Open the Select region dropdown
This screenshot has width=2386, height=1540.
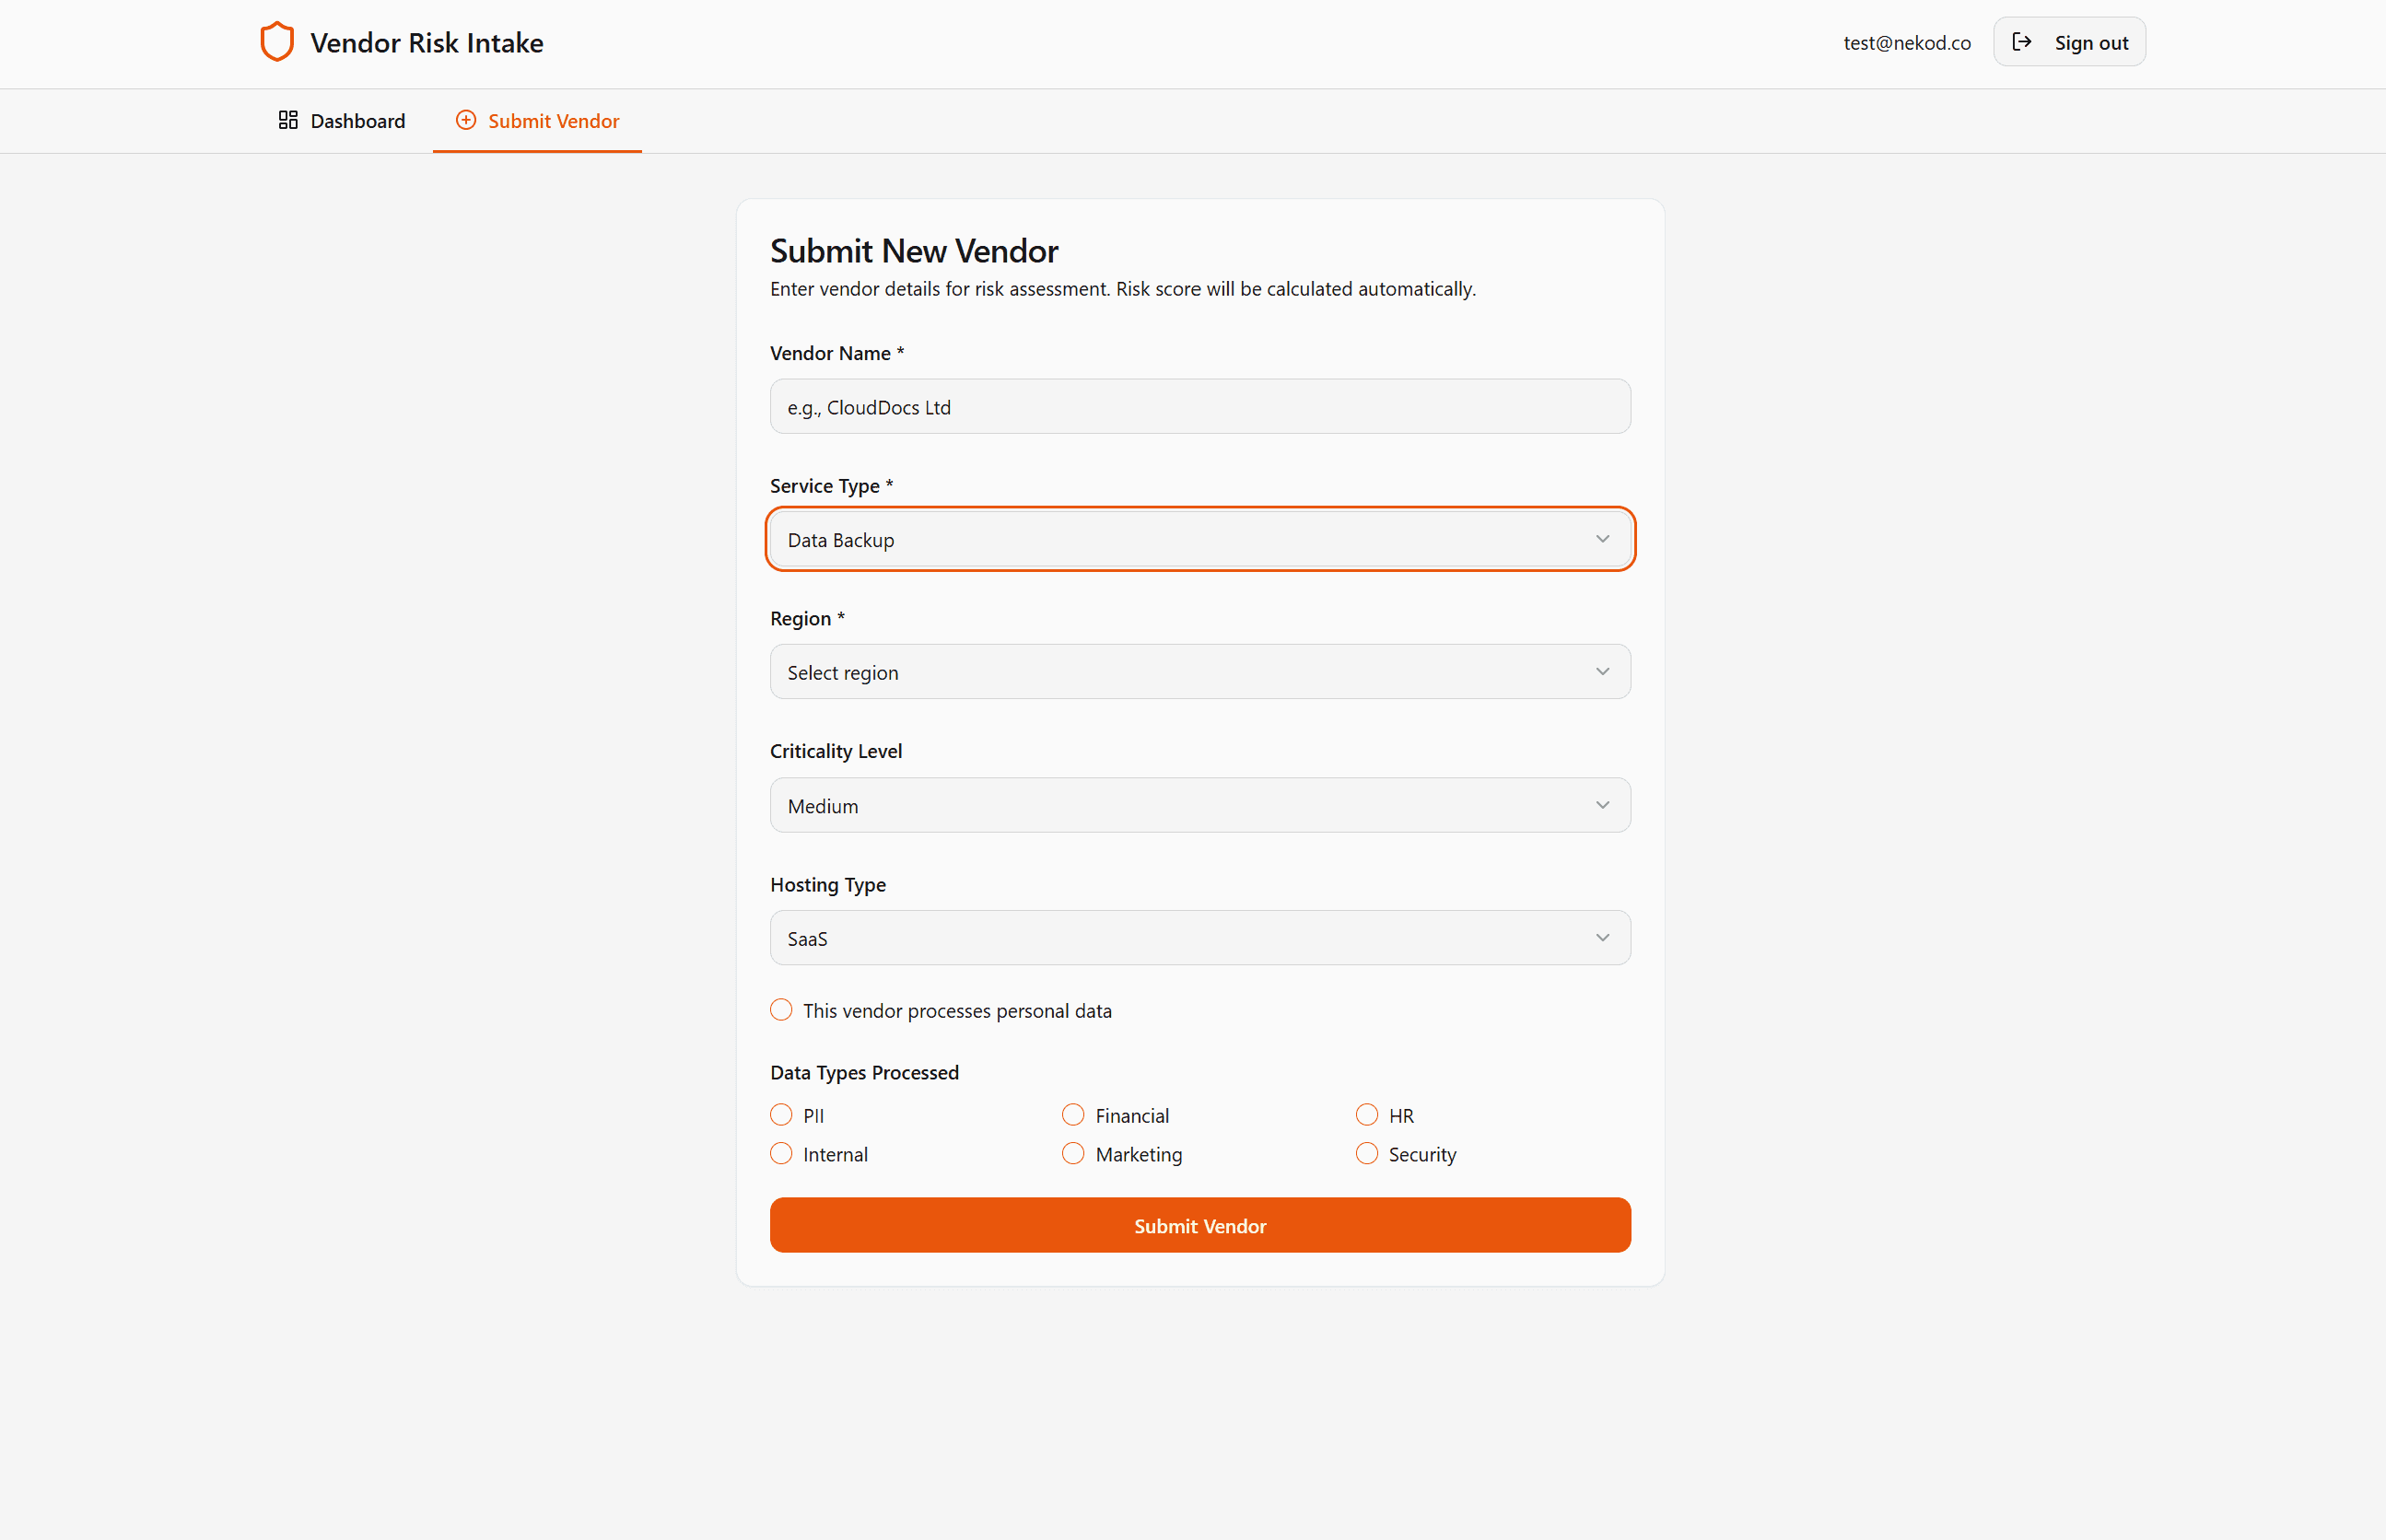point(1180,672)
